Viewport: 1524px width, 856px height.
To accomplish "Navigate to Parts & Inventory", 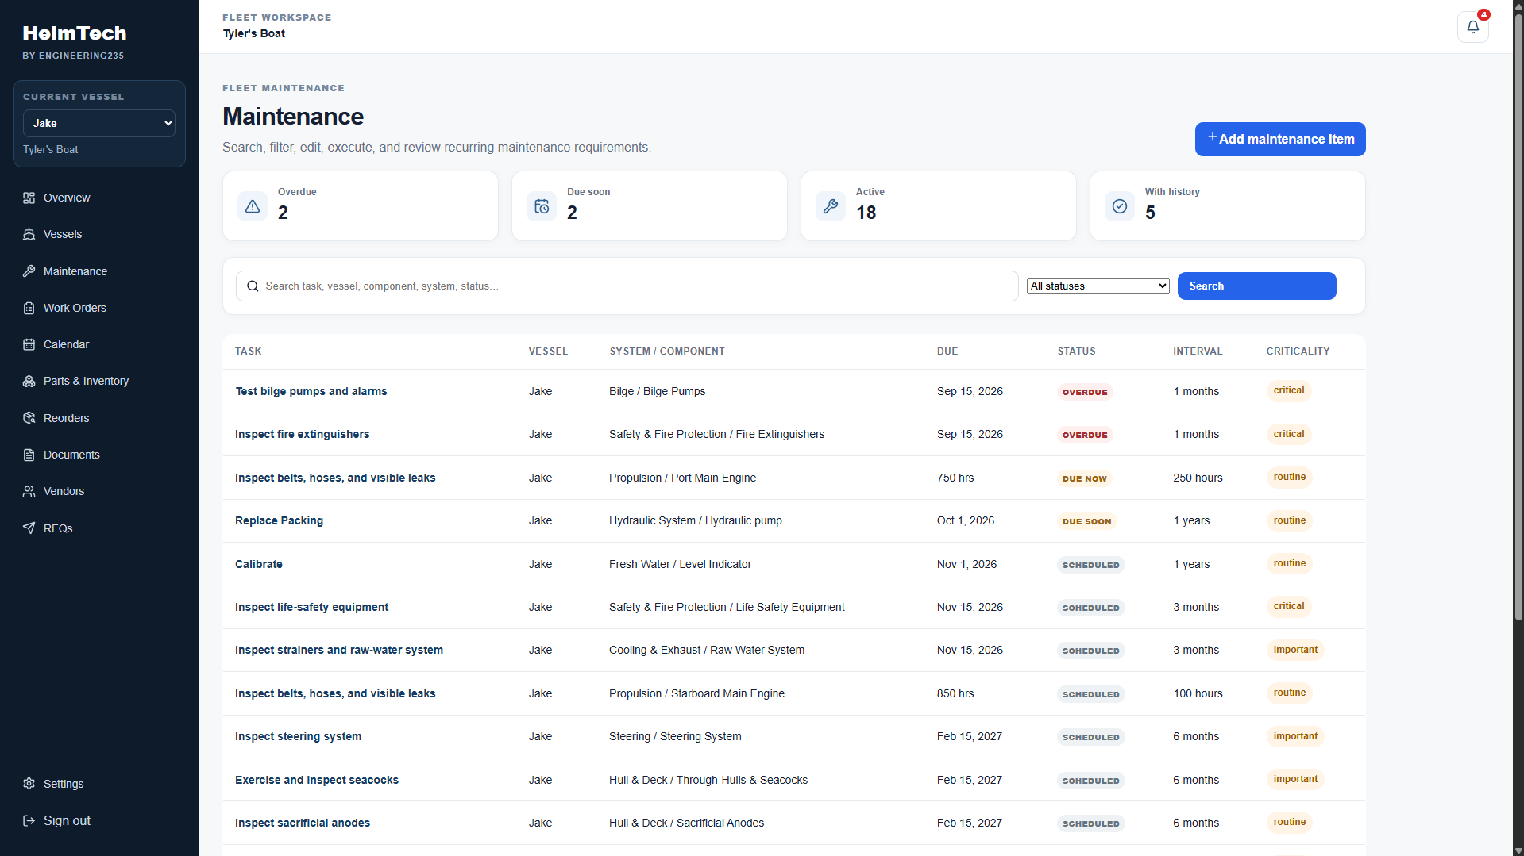I will pyautogui.click(x=86, y=381).
